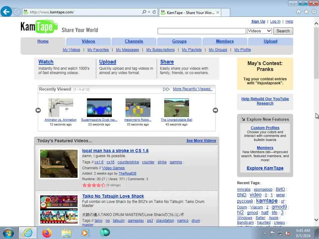This screenshot has height=239, width=319.
Task: Switch to the Groups tab
Action: coord(179,41)
